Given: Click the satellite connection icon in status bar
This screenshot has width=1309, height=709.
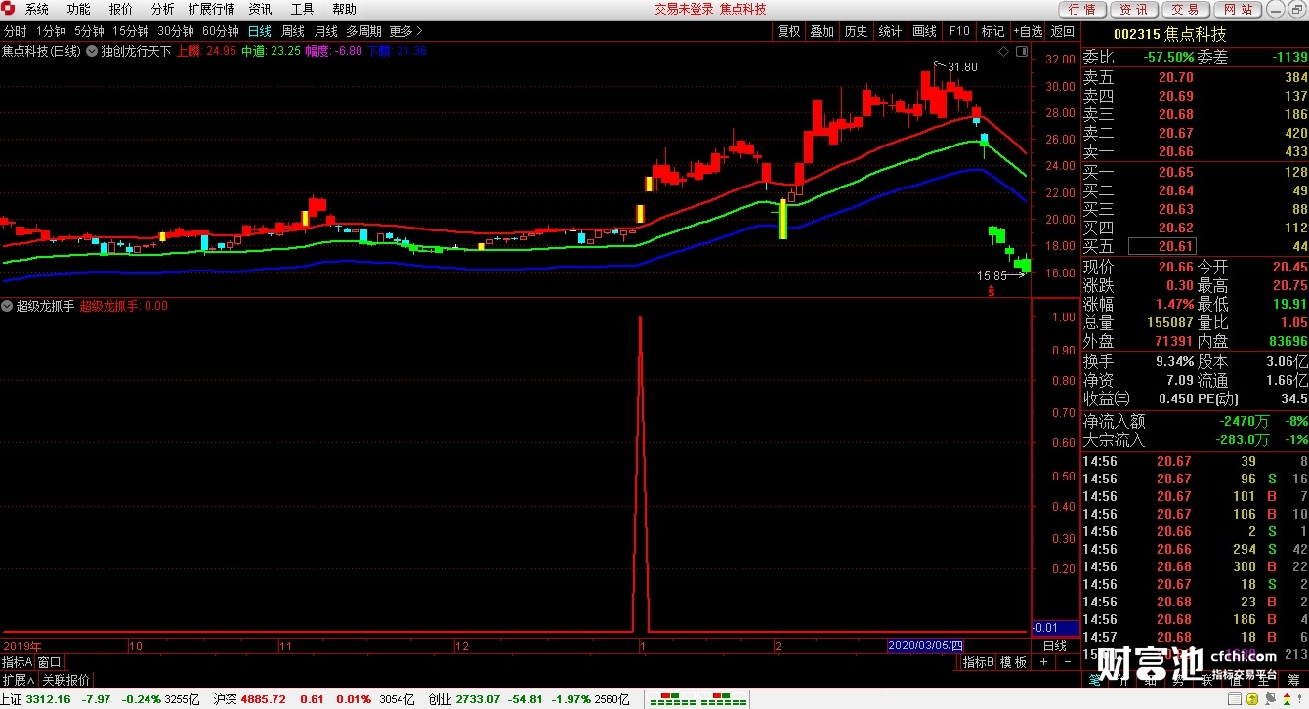Looking at the screenshot, I should click(1272, 699).
